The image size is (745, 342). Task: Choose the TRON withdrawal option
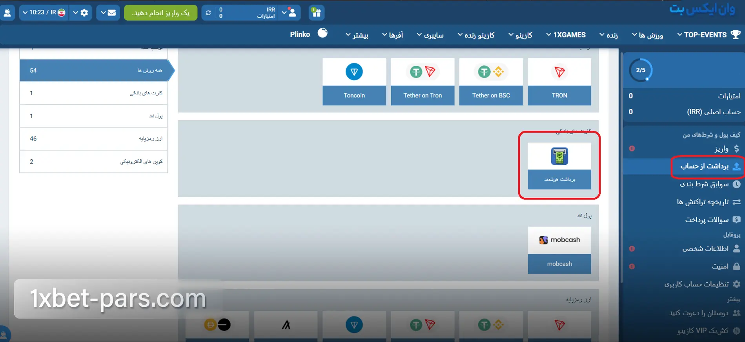[x=559, y=82]
